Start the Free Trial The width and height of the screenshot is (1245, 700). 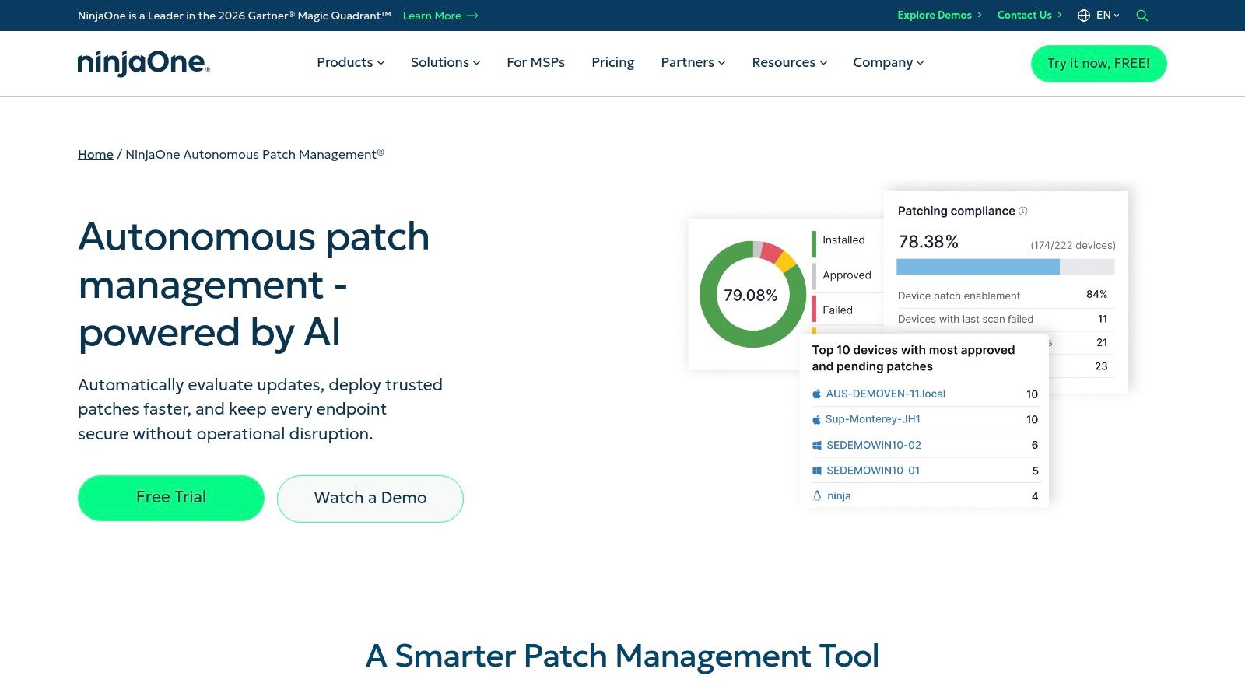click(171, 498)
